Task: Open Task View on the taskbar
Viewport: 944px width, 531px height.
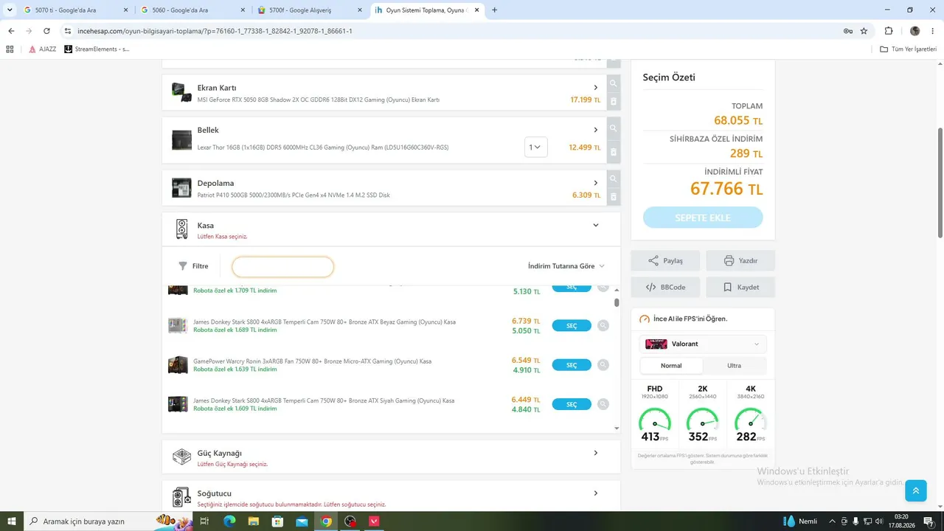Action: click(205, 521)
